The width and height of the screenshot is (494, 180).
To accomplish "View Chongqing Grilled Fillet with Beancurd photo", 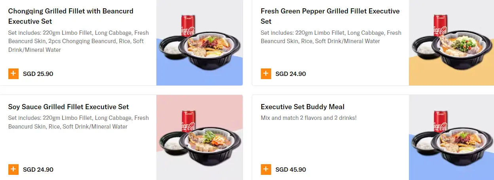I will (199, 43).
